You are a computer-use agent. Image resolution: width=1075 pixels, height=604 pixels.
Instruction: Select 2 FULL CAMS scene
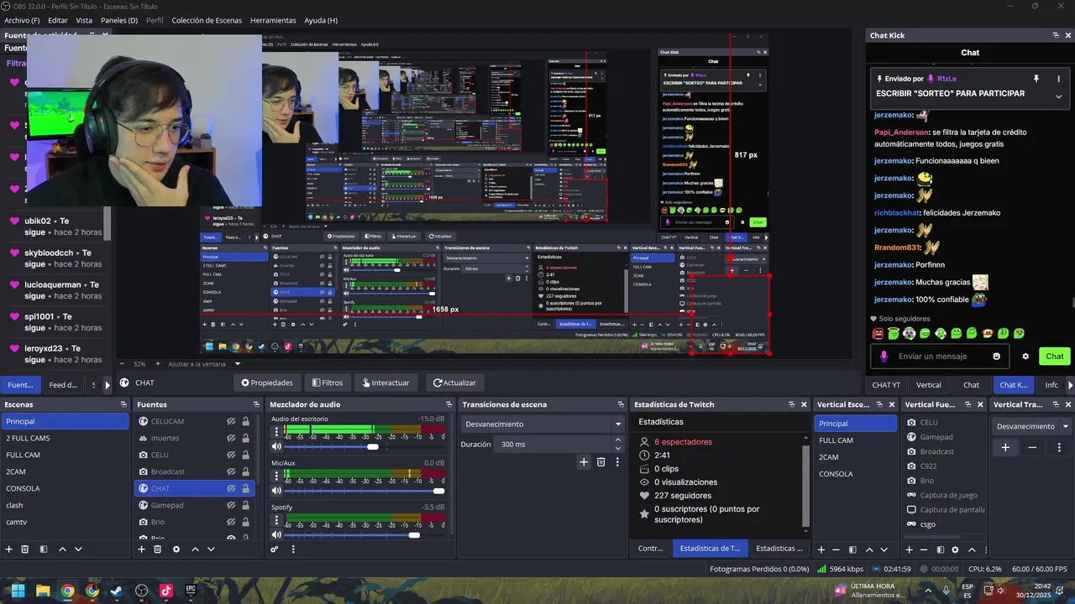pyautogui.click(x=65, y=438)
